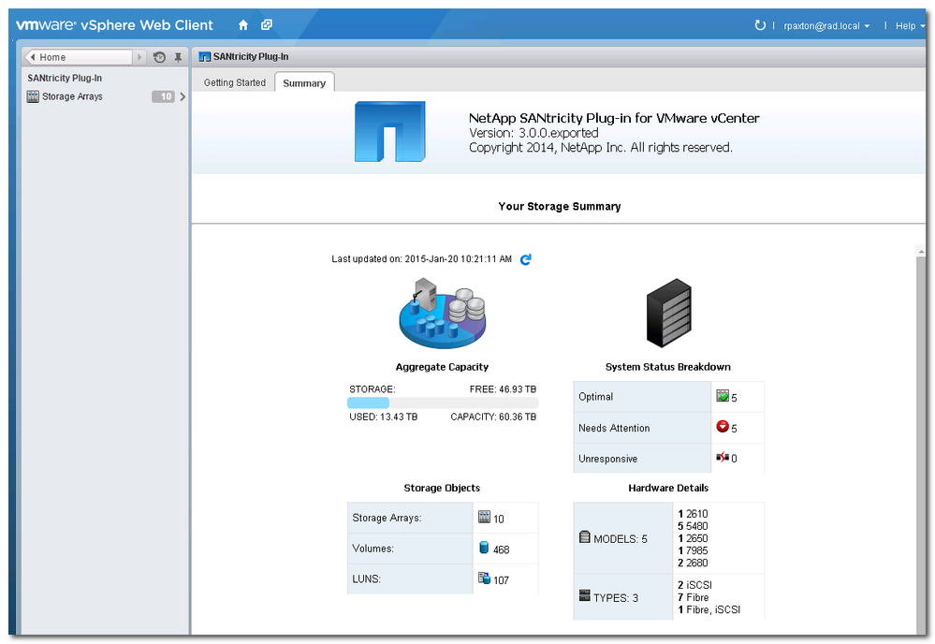Open recent history clock icon
This screenshot has width=935, height=644.
pyautogui.click(x=159, y=57)
